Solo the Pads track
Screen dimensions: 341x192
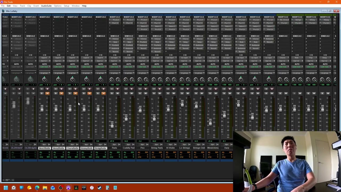(x=112, y=93)
